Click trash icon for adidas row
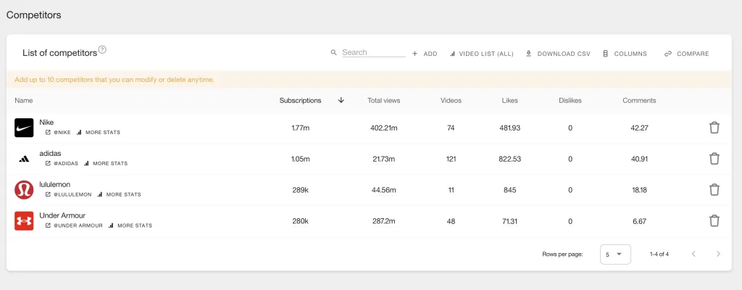 [714, 159]
